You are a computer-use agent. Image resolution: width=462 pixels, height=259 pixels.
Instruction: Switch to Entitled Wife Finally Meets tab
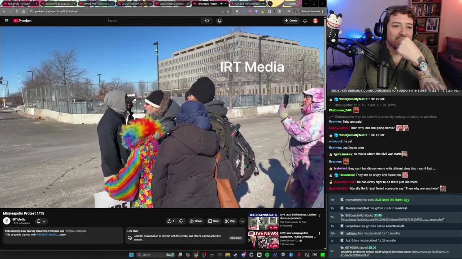[x=95, y=4]
